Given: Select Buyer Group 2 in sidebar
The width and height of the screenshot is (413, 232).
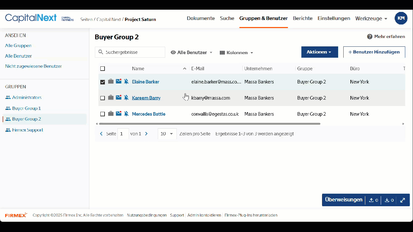Looking at the screenshot, I should [x=45, y=119].
